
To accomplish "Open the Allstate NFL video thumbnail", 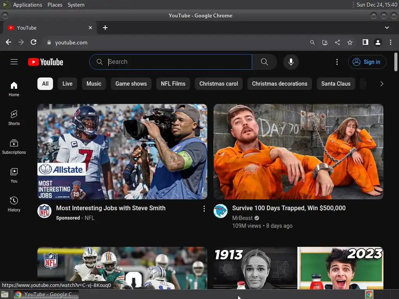I will pyautogui.click(x=122, y=151).
